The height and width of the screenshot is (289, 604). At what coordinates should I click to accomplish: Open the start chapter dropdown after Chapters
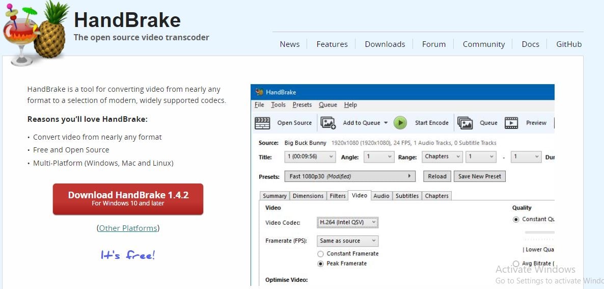click(x=481, y=157)
